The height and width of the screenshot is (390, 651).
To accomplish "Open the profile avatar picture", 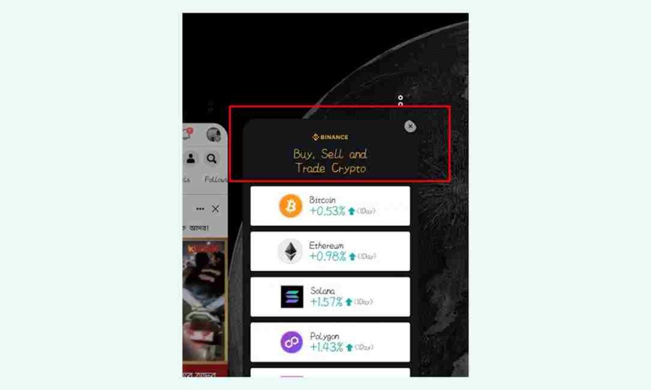I will pyautogui.click(x=214, y=135).
